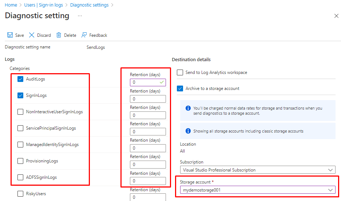Enable the NonInteractiveUserSignInLogs checkbox
The image size is (341, 201).
coord(20,112)
